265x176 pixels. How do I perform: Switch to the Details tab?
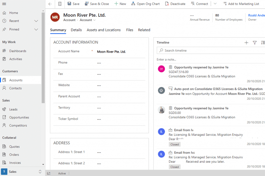76,30
